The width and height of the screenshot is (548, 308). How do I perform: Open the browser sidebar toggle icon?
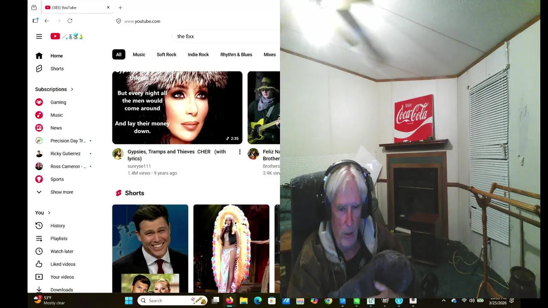pos(36,21)
